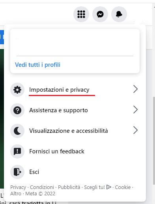Expand Impostazioni e privacy chevron

tap(135, 89)
